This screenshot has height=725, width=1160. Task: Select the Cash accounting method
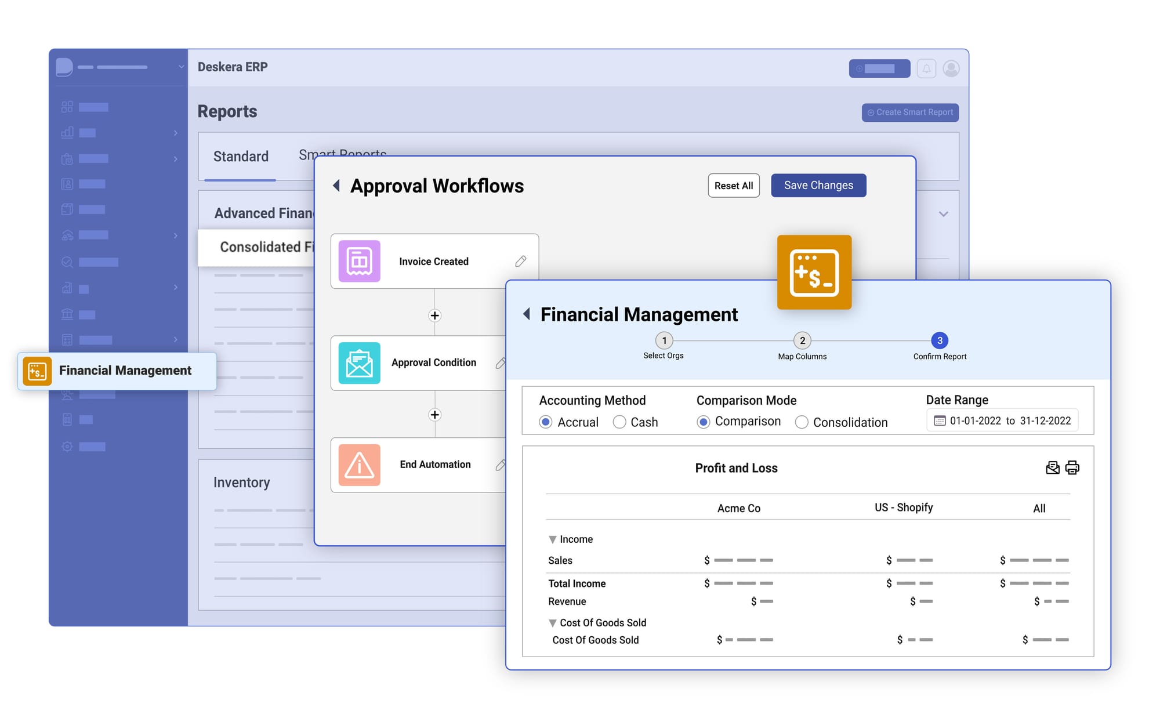point(622,422)
